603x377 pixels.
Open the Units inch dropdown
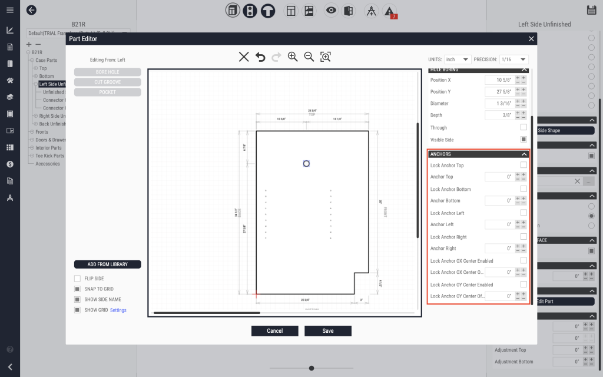point(458,59)
